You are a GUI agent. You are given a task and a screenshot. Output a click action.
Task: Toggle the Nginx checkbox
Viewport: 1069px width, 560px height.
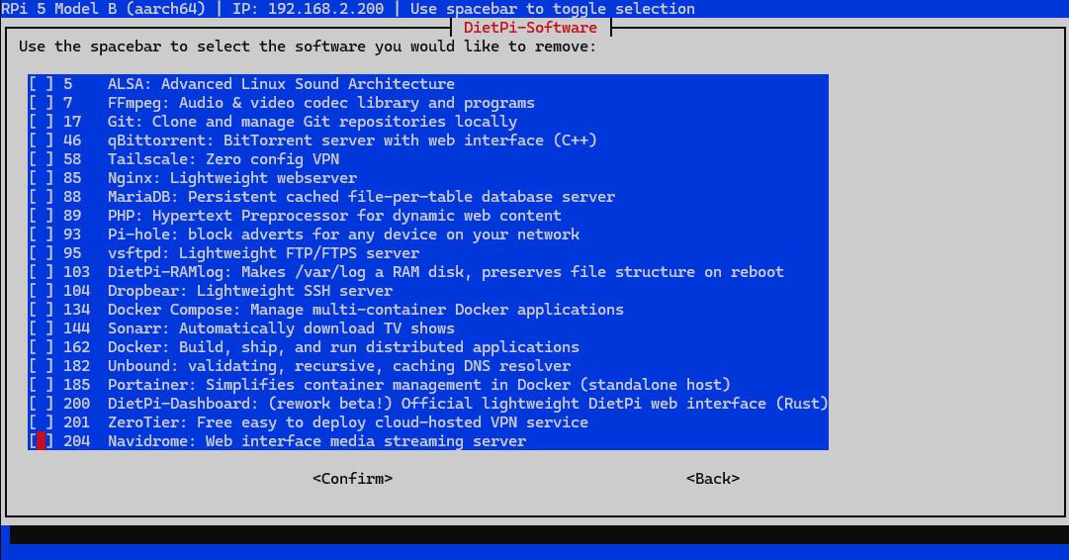(x=41, y=178)
